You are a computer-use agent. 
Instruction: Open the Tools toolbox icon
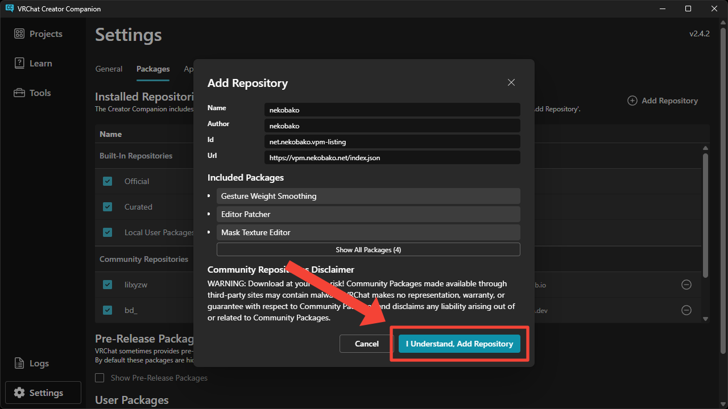pyautogui.click(x=19, y=93)
